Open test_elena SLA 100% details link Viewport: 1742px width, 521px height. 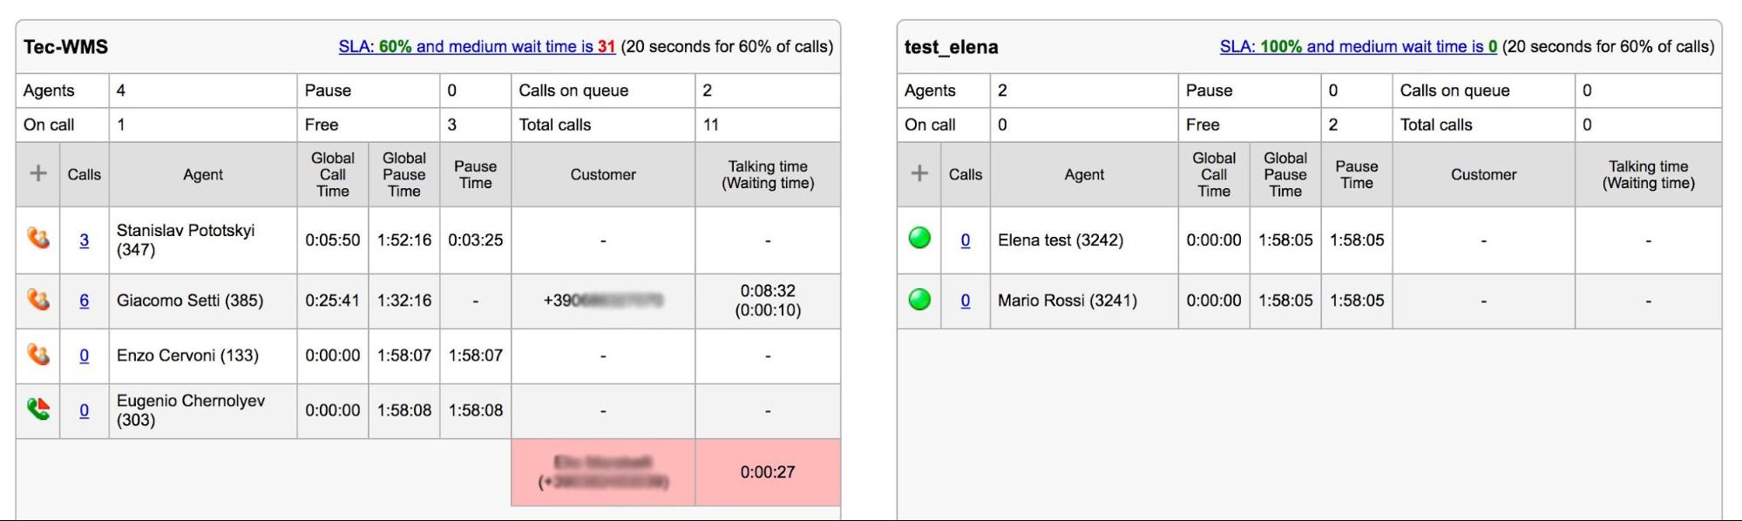point(1358,47)
